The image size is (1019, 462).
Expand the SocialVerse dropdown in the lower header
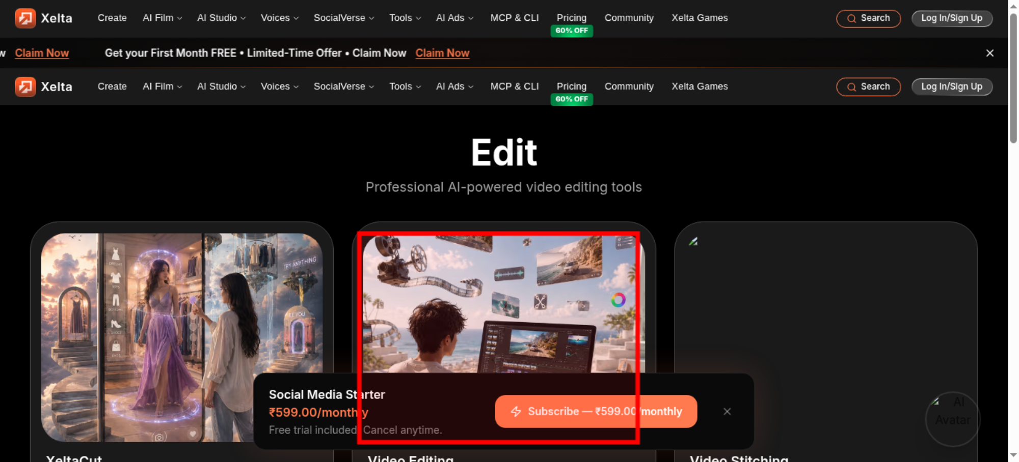pyautogui.click(x=344, y=86)
